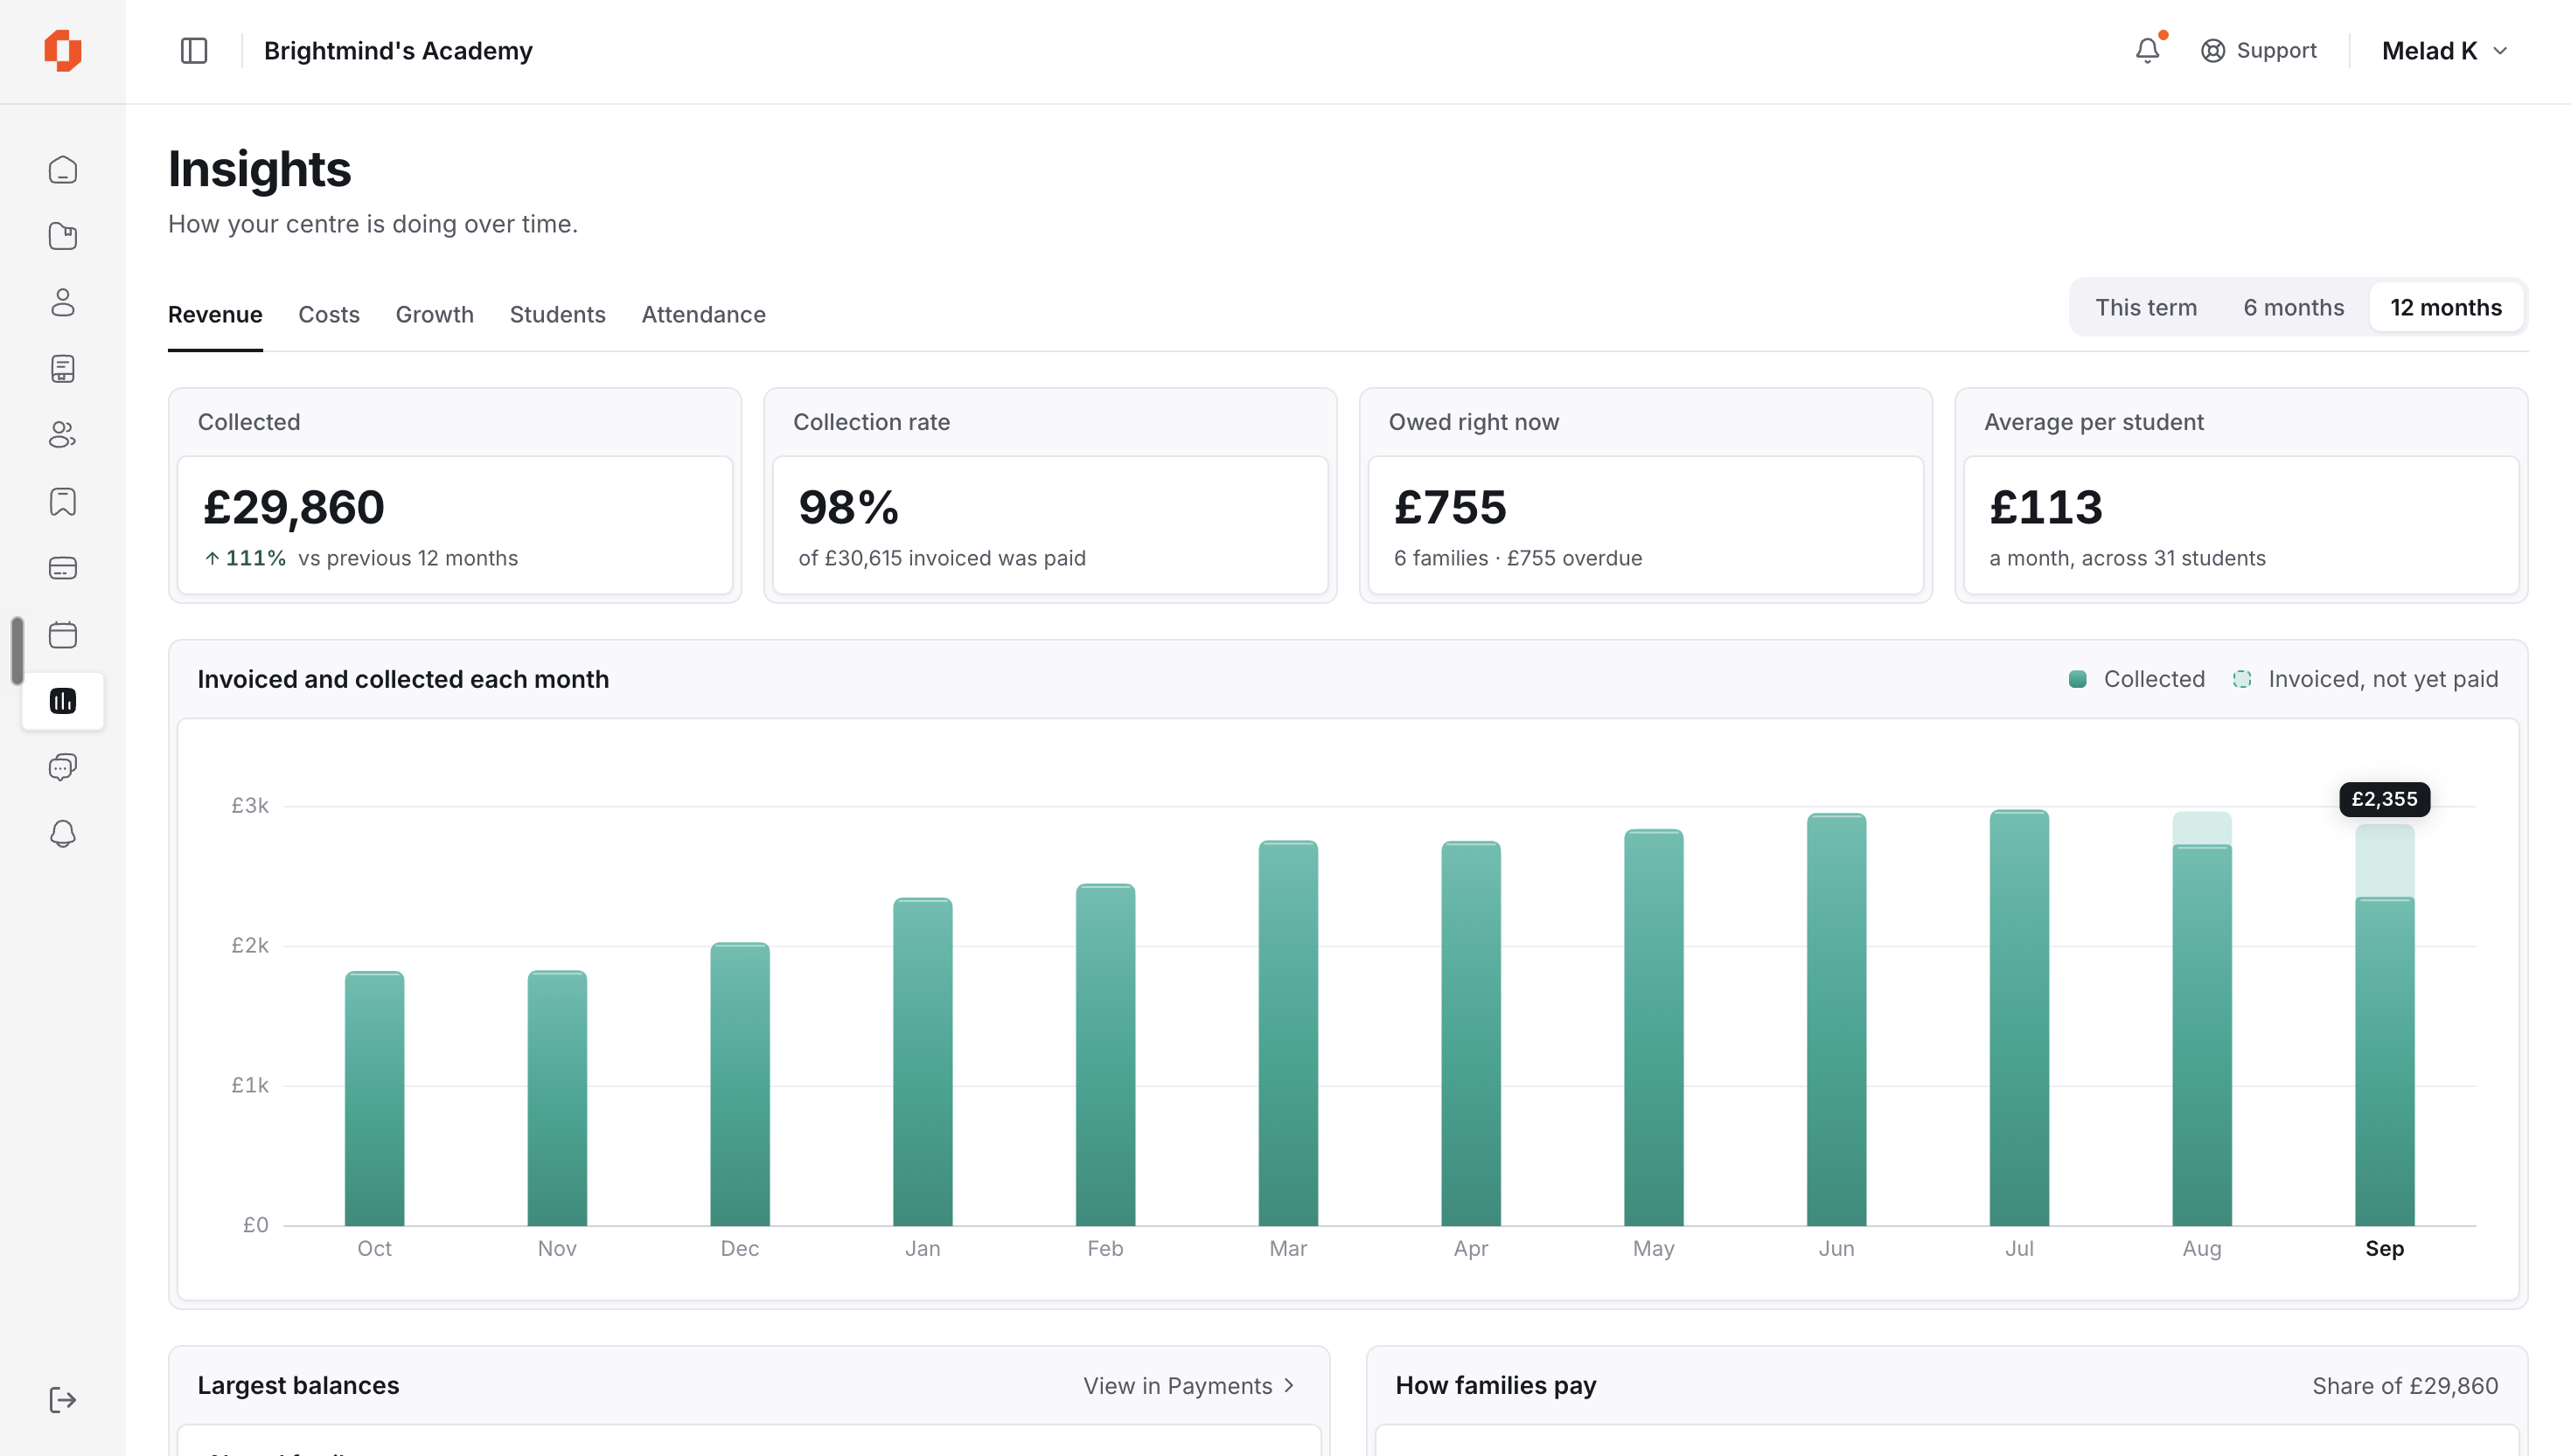This screenshot has height=1456, width=2571.
Task: Click 'of £30,615 invoiced was paid' text
Action: 941,558
